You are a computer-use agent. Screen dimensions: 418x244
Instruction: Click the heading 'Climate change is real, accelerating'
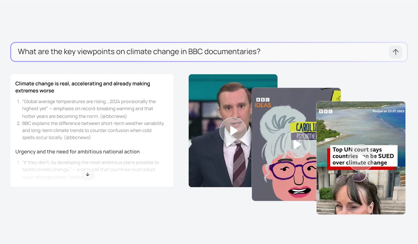(82, 87)
